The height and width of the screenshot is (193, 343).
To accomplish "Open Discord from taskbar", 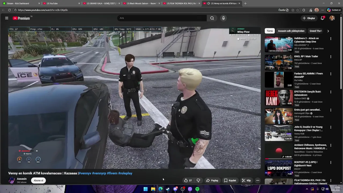I will (x=175, y=189).
